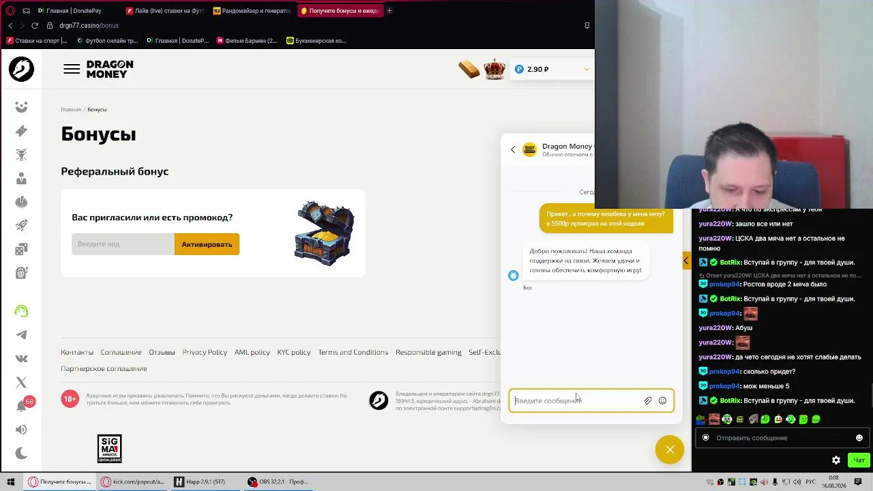Click the Активировать button
873x491 pixels.
click(207, 244)
